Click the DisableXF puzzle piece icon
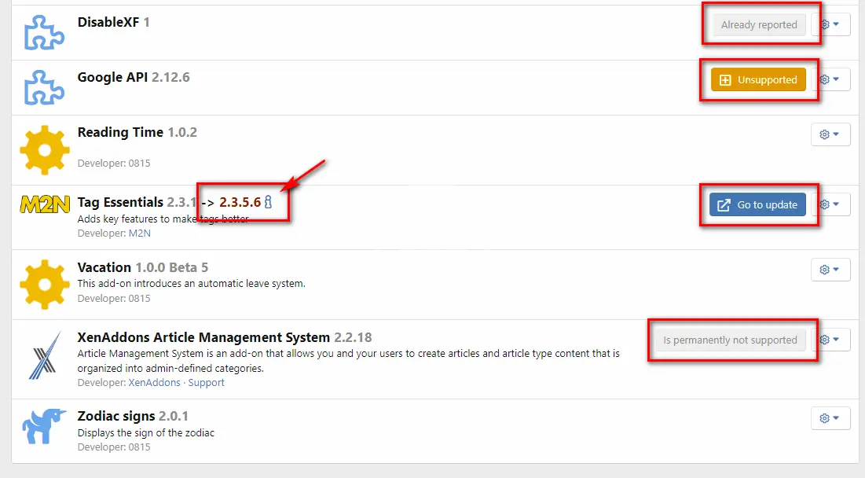This screenshot has width=865, height=478. click(44, 32)
